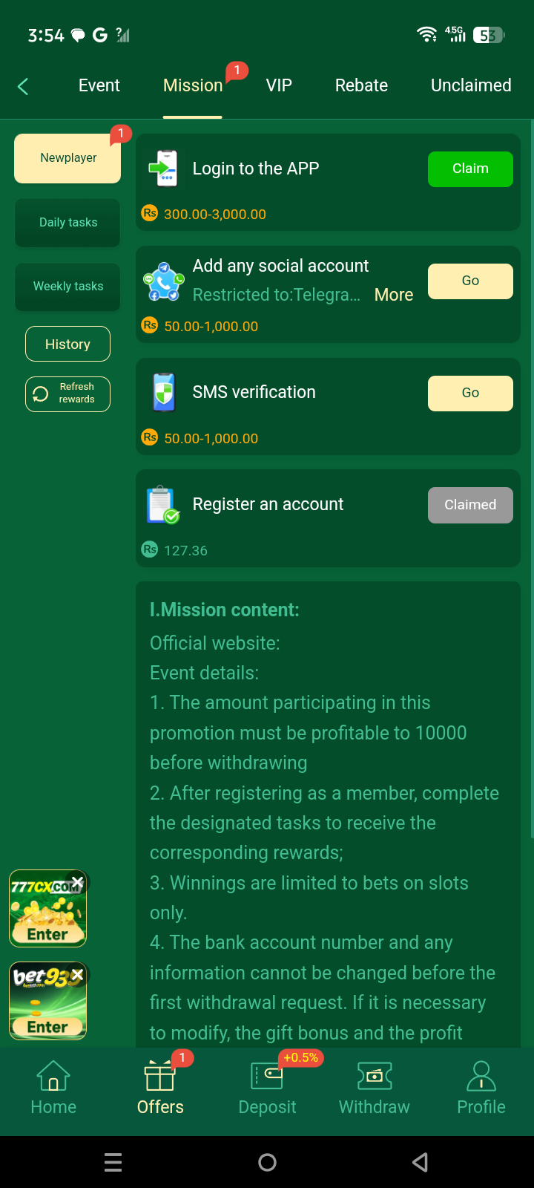Select the Daily tasks category
Image resolution: width=534 pixels, height=1188 pixels.
pos(67,223)
